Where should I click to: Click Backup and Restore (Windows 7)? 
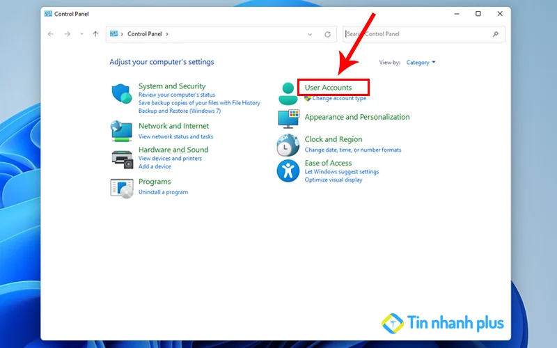pyautogui.click(x=179, y=111)
